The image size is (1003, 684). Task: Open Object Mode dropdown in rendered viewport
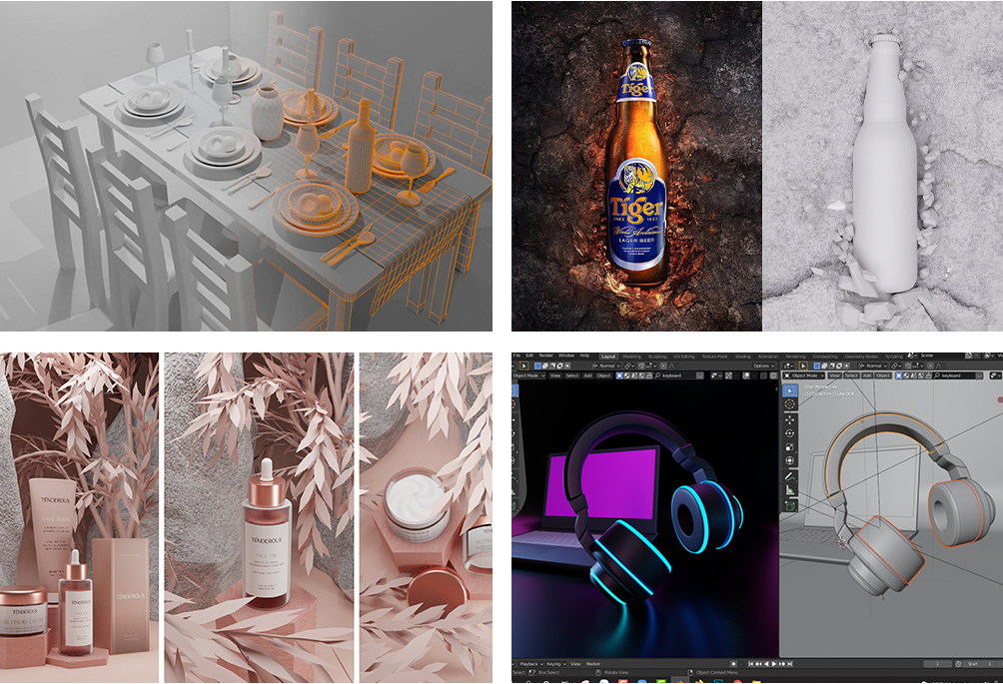pyautogui.click(x=528, y=375)
